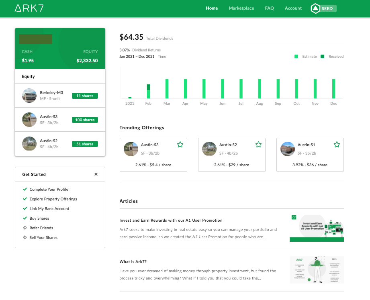Screen dimensions: 370x300
Task: Star the Austin-S1 offering
Action: pyautogui.click(x=337, y=145)
